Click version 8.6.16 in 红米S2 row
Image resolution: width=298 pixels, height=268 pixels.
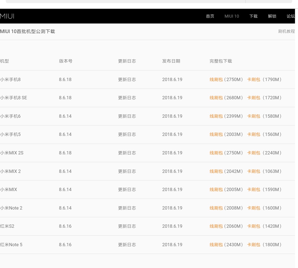[65, 226]
